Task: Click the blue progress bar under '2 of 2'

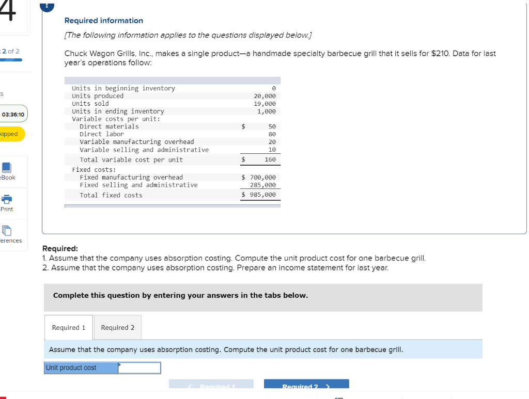Action: tap(11, 60)
